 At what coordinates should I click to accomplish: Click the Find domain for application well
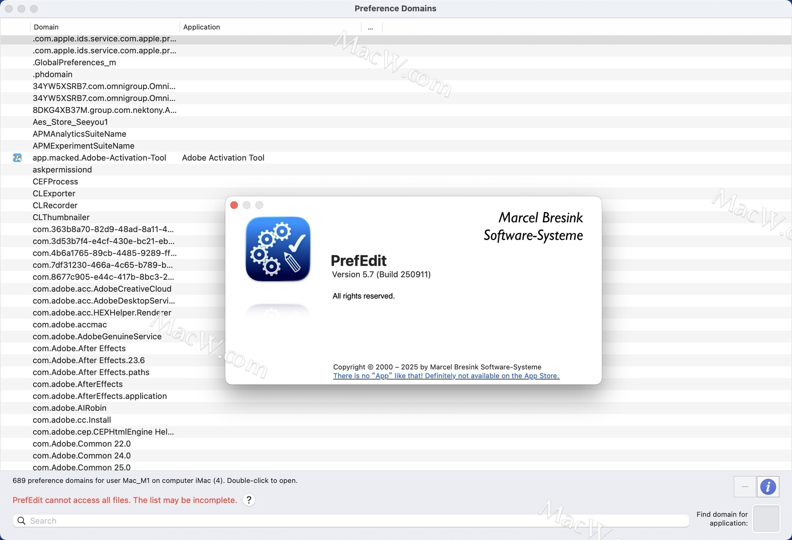tap(766, 519)
